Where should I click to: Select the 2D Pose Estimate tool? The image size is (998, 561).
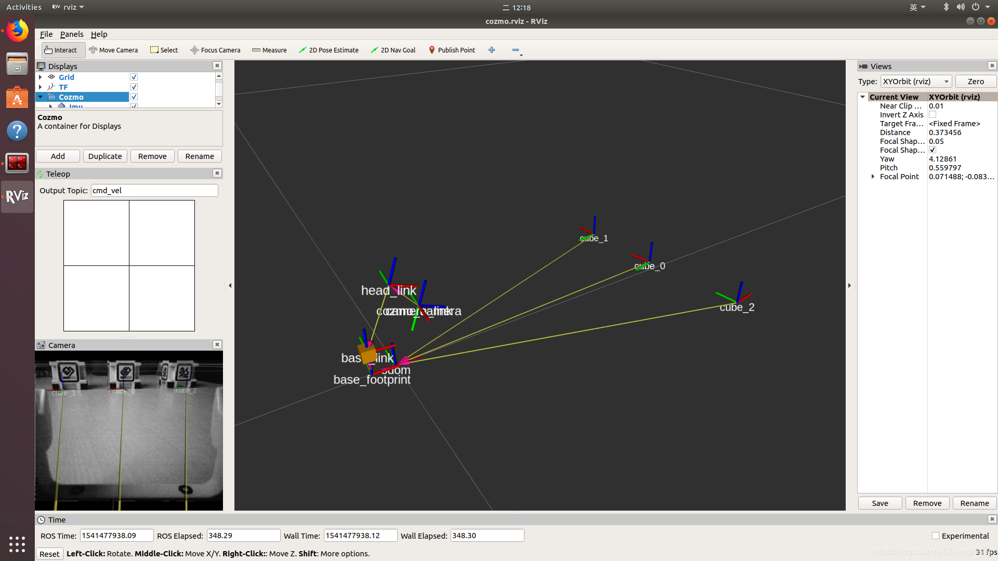click(x=329, y=50)
